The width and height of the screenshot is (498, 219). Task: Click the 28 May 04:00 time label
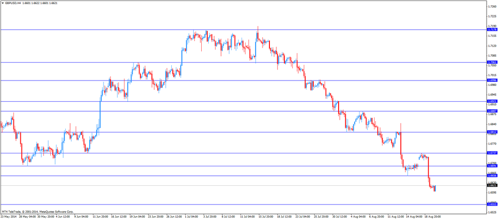tap(27, 217)
